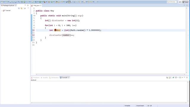Click the Smart Insert status bar entry
This screenshot has width=190, height=107.
pyautogui.click(x=140, y=106)
